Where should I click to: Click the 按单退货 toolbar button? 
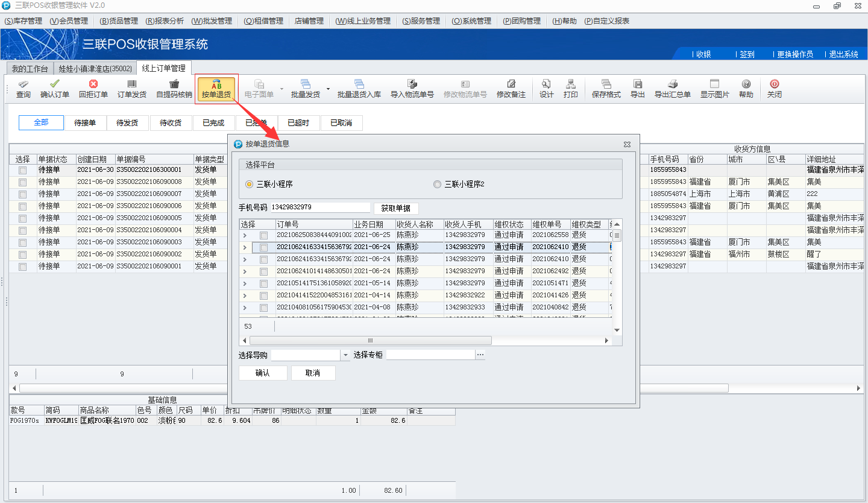(x=216, y=89)
